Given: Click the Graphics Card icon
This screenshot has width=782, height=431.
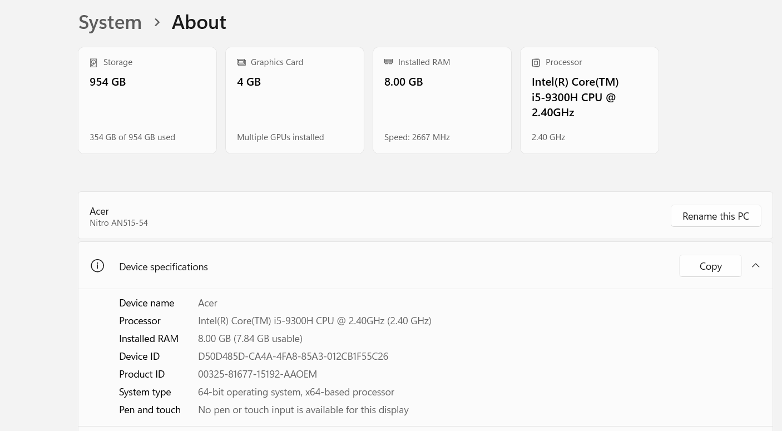Looking at the screenshot, I should tap(241, 62).
